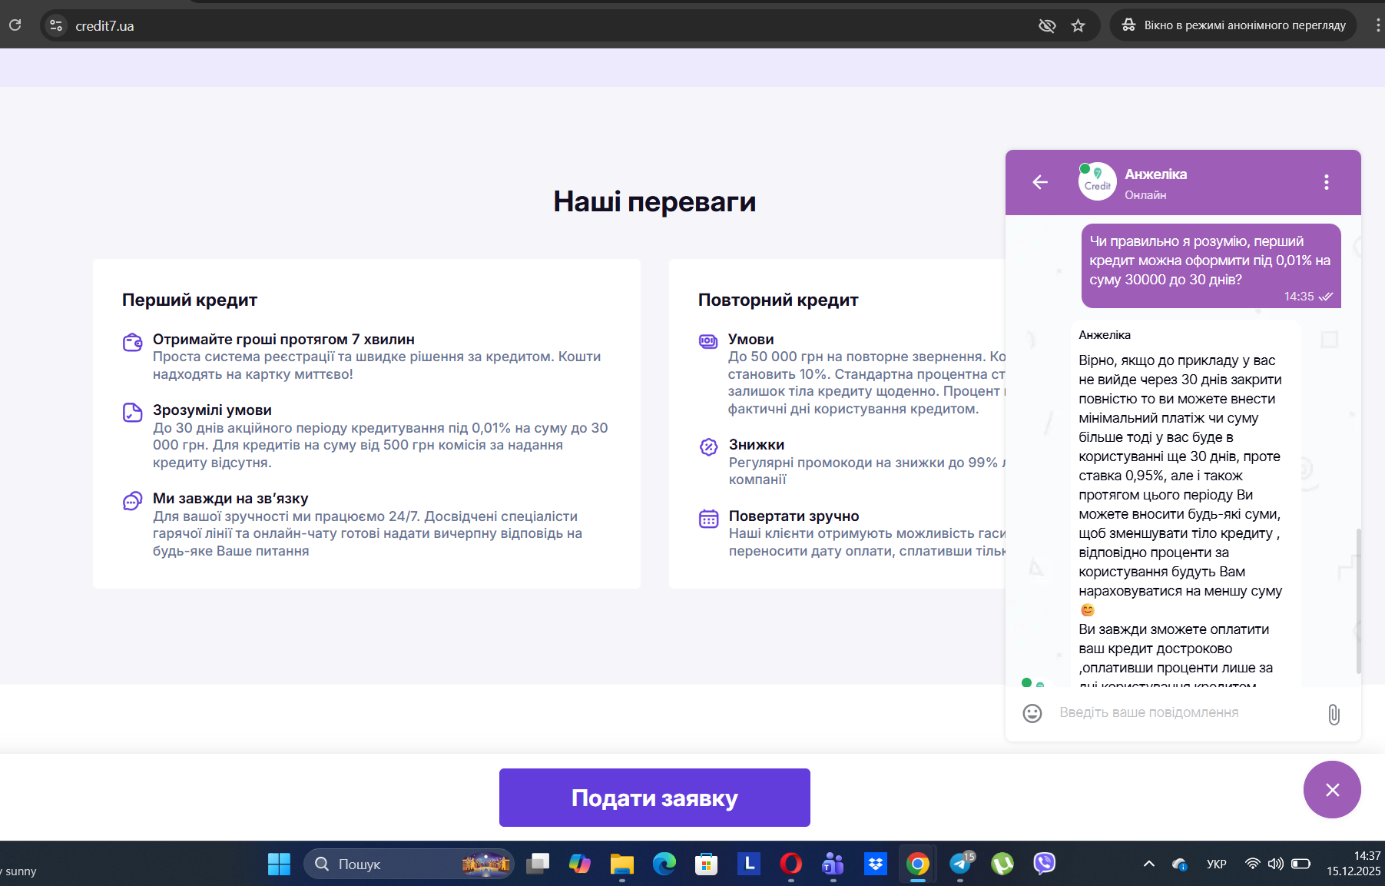Click the chat bubble icon beside 'Ми завжди на зв'язку'
The width and height of the screenshot is (1385, 886).
[x=133, y=501]
